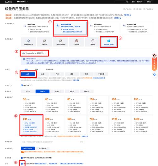Open the search icon in top bar
The height and width of the screenshot is (166, 158).
(x=127, y=2)
